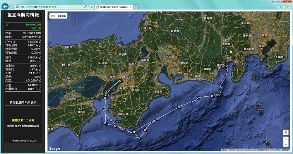This screenshot has width=293, height=154.
Task: Open a new tab with the blank tab button
Action: 136,7
